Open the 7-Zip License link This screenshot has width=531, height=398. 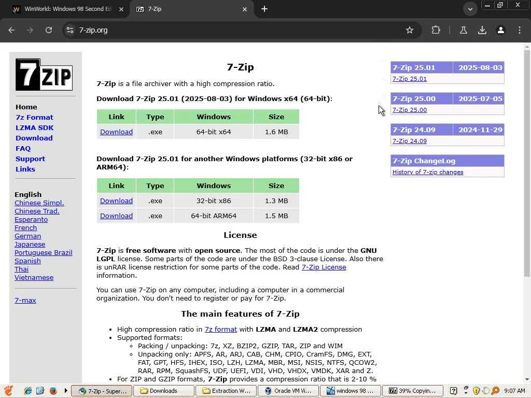(x=324, y=267)
